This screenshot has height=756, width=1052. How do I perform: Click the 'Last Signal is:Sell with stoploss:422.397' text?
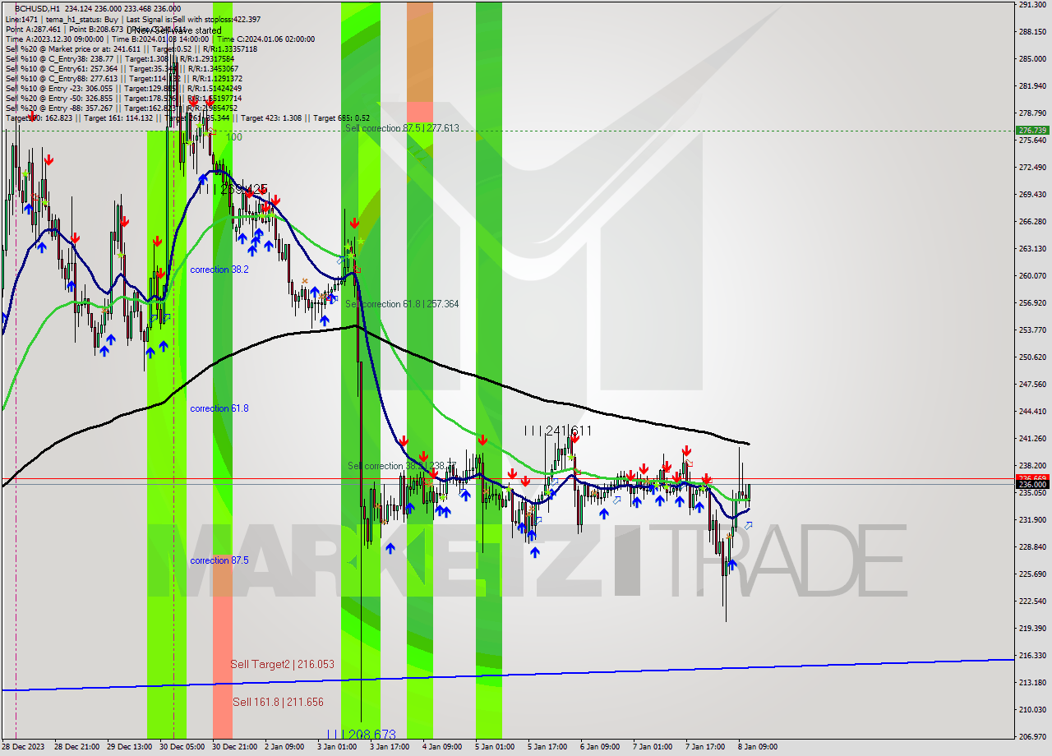click(193, 18)
